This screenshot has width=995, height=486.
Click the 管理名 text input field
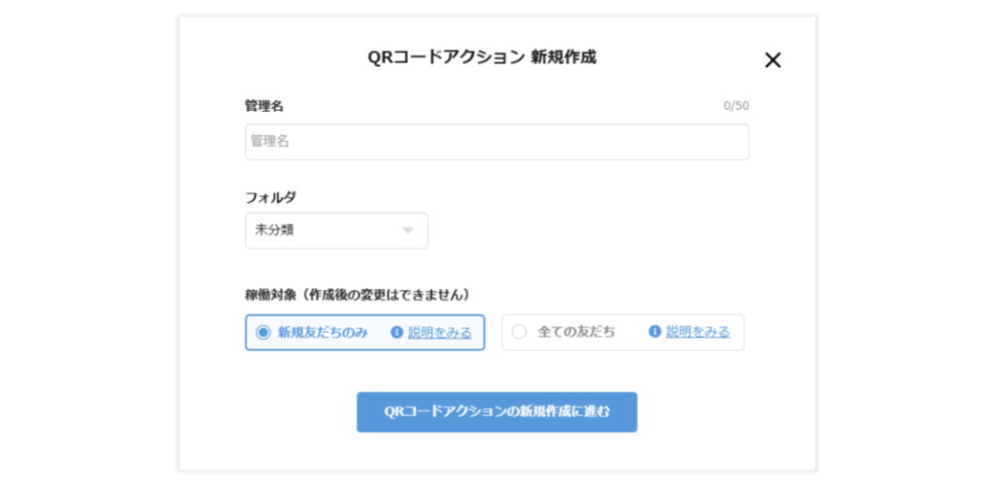pyautogui.click(x=497, y=142)
